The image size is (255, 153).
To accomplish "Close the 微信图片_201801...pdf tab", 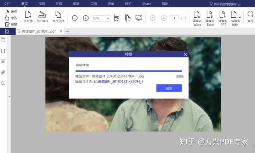I will (61, 31).
